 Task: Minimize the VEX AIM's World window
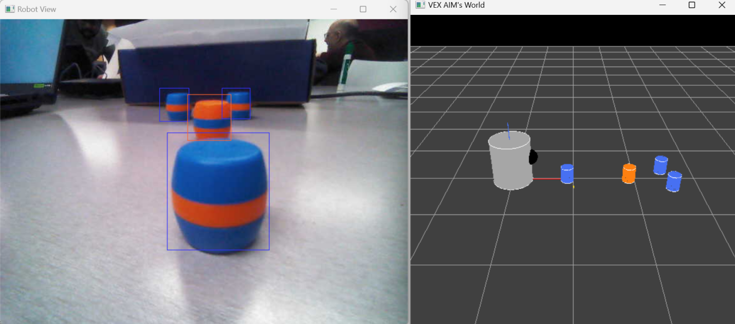(x=662, y=5)
